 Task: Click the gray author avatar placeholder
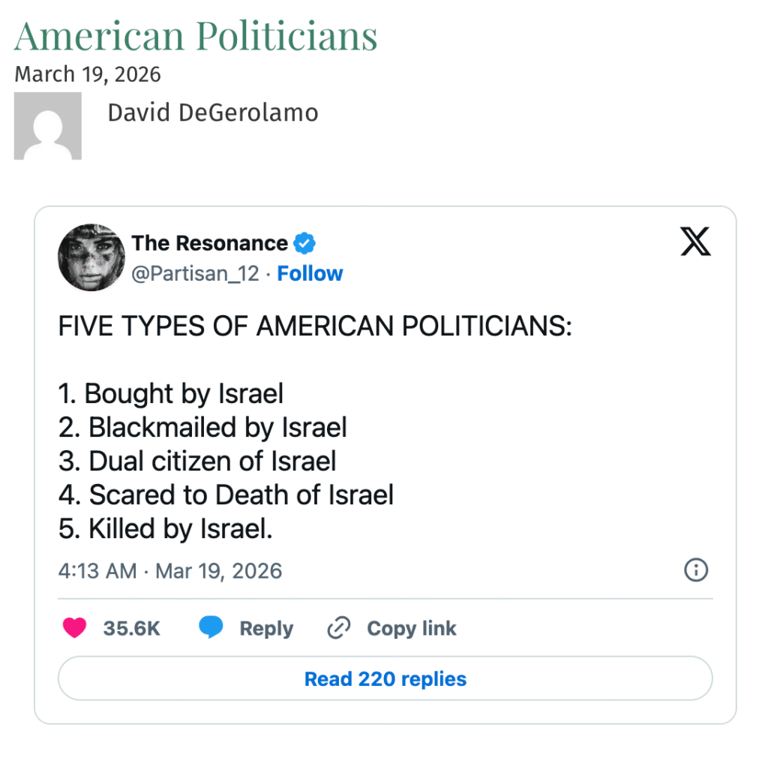pyautogui.click(x=47, y=125)
